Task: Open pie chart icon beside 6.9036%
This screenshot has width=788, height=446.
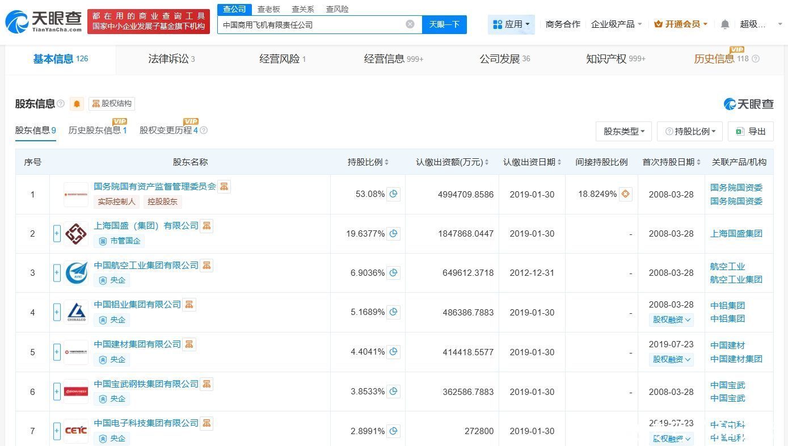Action: tap(393, 273)
